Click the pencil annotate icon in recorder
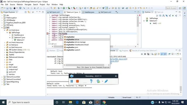187x105 pixels. pos(106,81)
